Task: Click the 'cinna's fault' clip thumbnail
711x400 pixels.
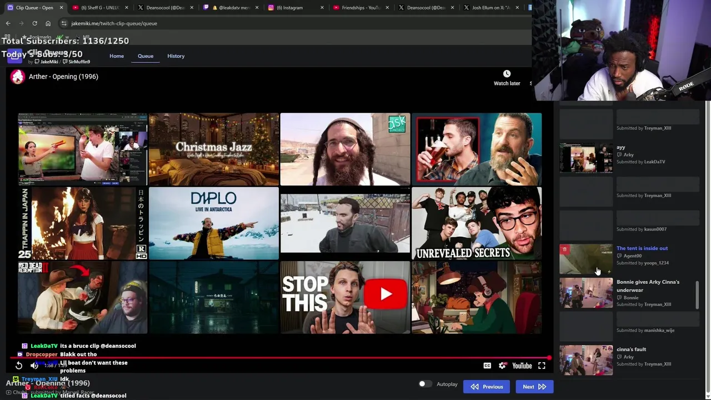Action: [x=586, y=360]
